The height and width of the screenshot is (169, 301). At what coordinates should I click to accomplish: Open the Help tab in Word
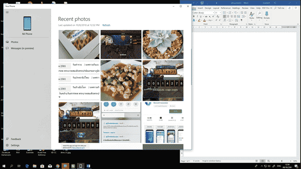tap(258, 8)
